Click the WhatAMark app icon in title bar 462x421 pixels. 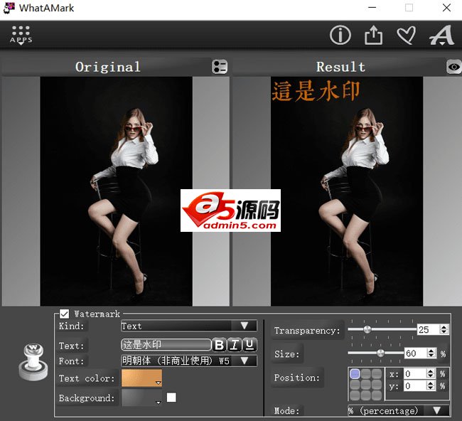pyautogui.click(x=9, y=8)
